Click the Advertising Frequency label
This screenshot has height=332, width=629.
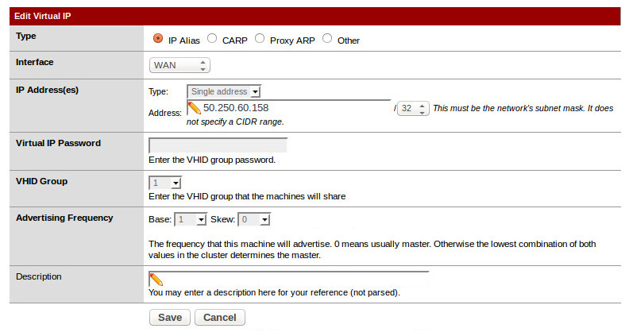(x=64, y=218)
